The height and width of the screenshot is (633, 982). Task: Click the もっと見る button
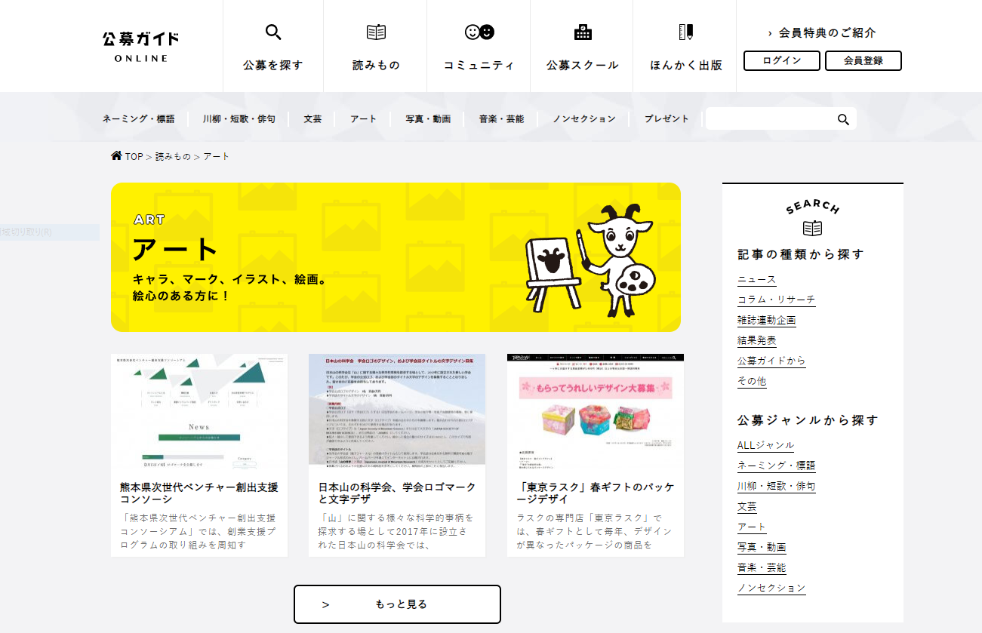[397, 604]
